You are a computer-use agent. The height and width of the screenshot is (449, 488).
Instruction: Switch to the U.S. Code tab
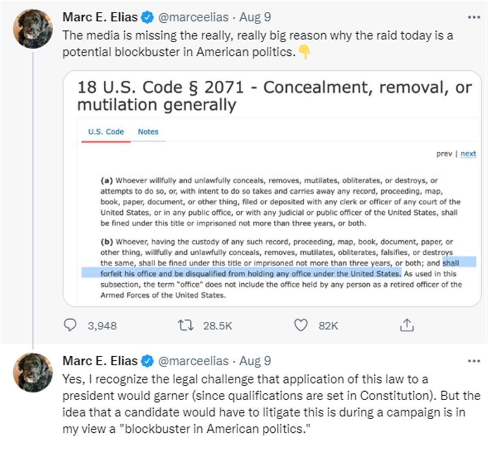[106, 132]
